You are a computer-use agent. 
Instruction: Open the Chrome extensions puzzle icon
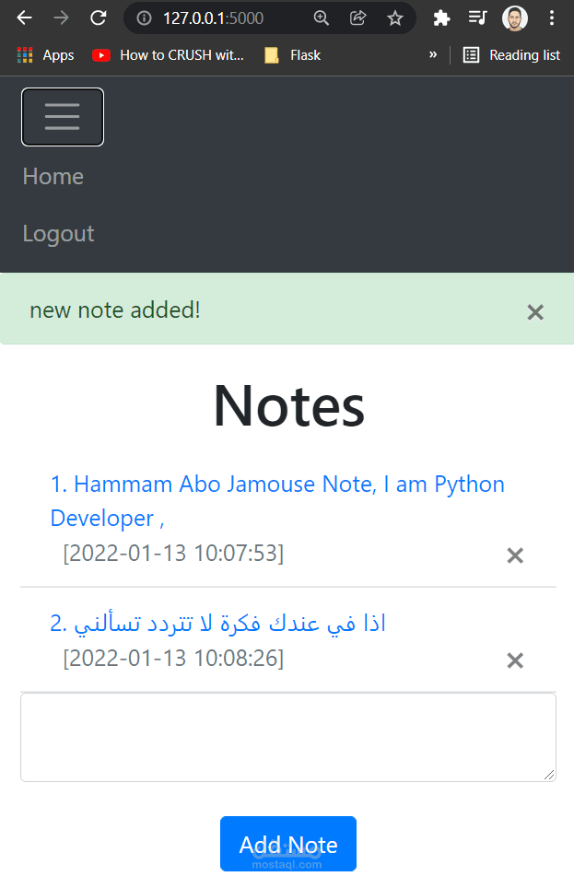click(x=441, y=18)
